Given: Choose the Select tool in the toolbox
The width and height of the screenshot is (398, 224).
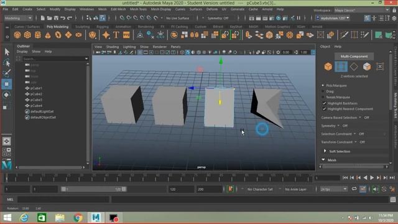Looking at the screenshot, I should [x=7, y=52].
